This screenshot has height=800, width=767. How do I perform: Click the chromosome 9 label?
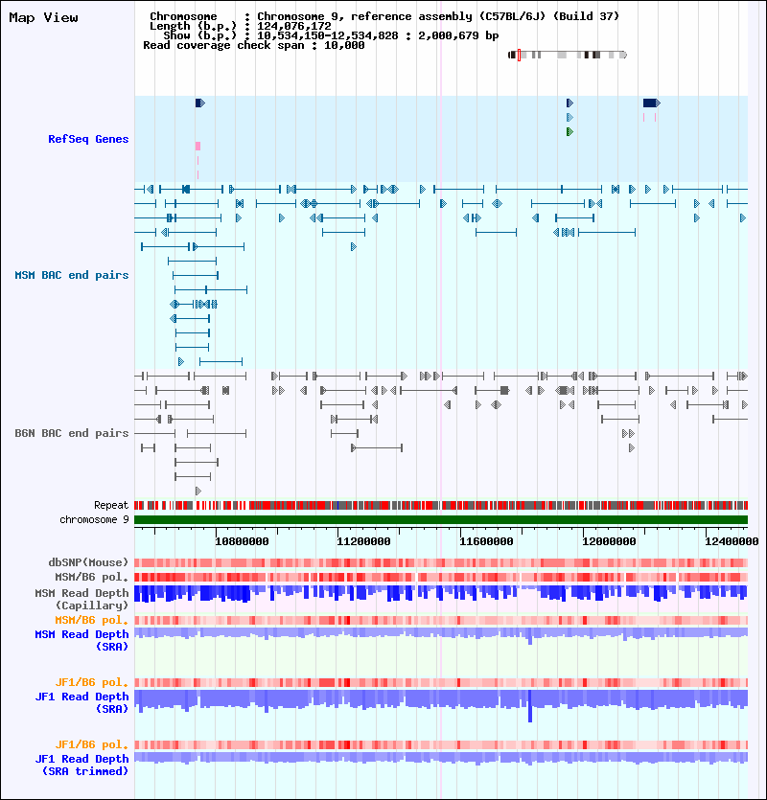94,519
